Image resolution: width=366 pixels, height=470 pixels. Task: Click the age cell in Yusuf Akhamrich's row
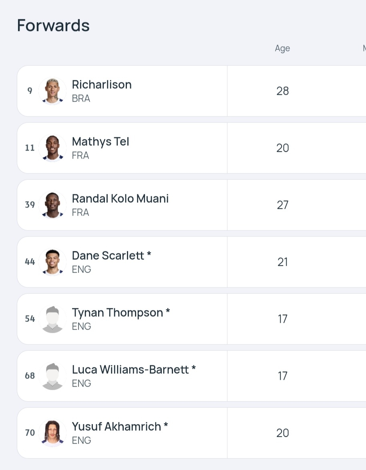pyautogui.click(x=282, y=433)
